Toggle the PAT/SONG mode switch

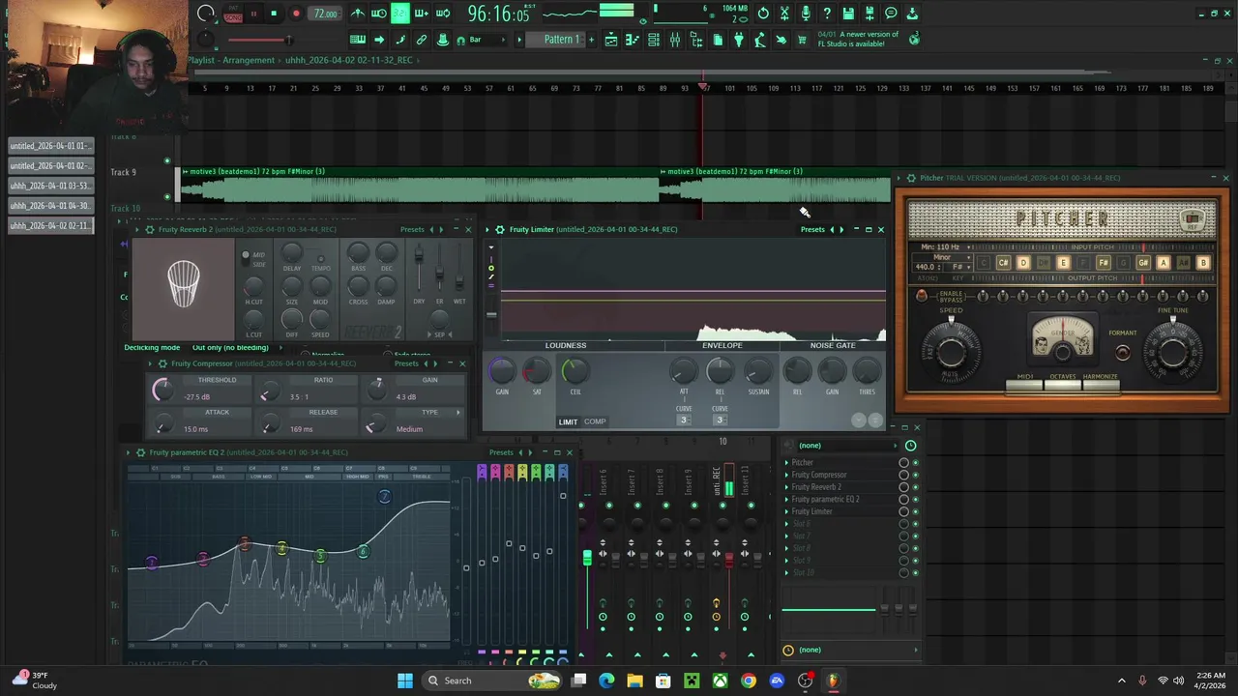233,14
